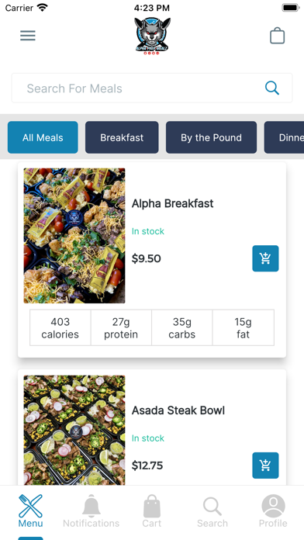Filter meals by Breakfast

coord(122,137)
